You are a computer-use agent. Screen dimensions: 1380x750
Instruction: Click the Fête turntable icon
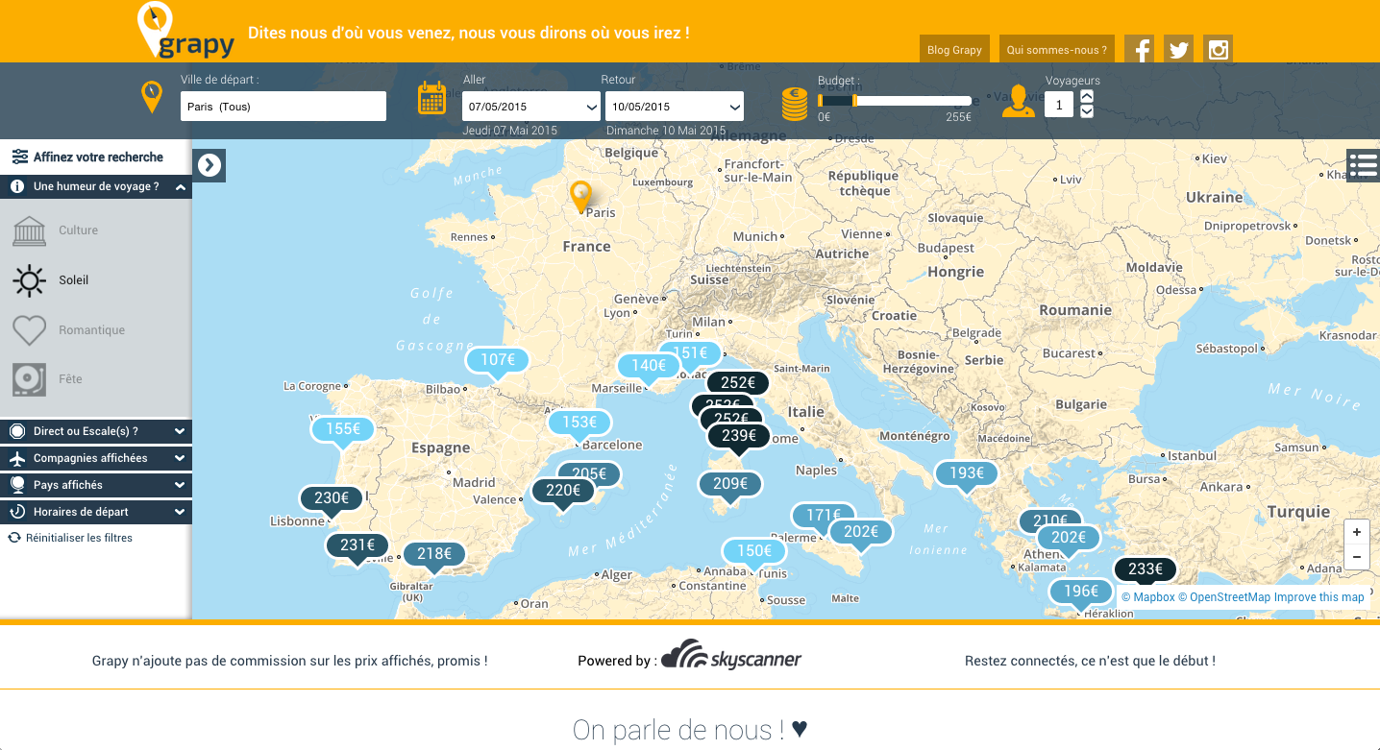tap(30, 379)
